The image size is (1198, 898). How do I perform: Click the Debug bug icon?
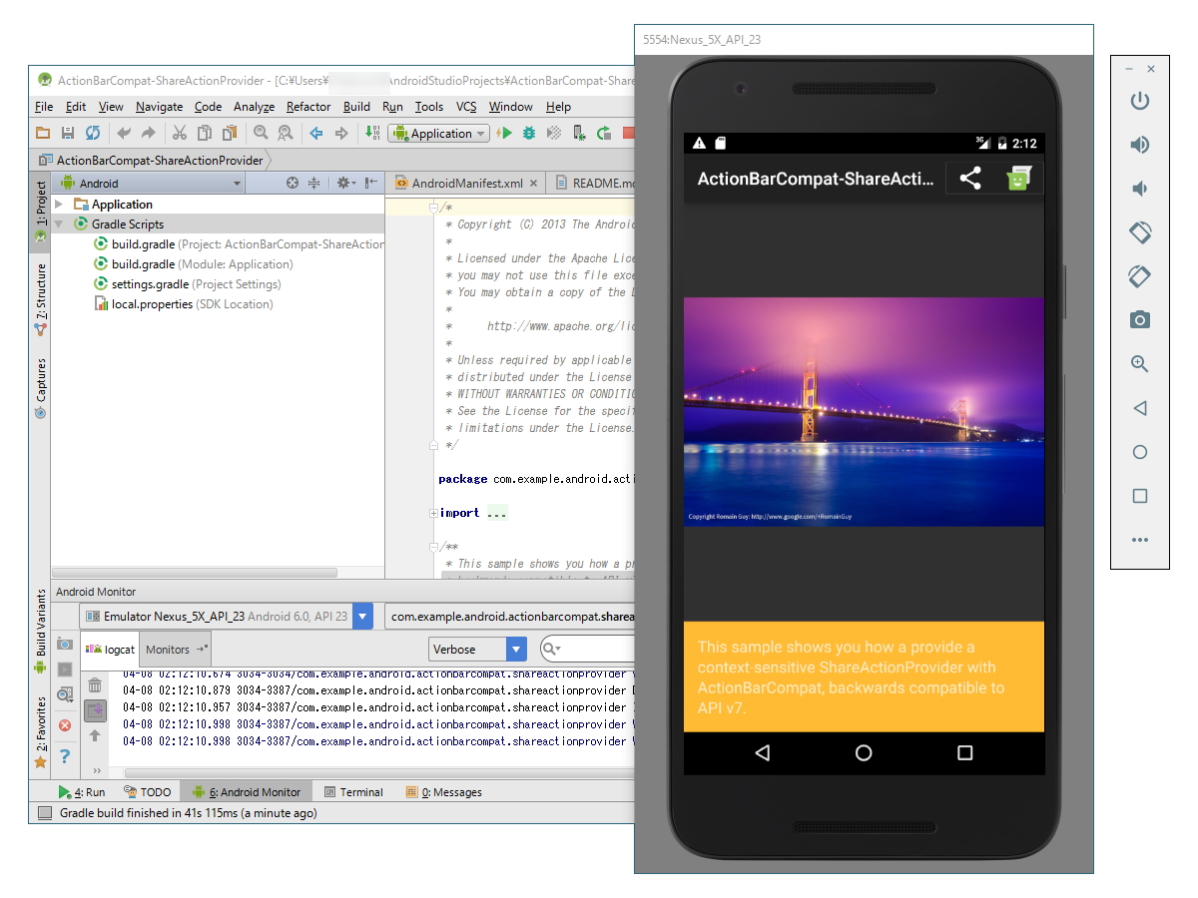[x=529, y=133]
